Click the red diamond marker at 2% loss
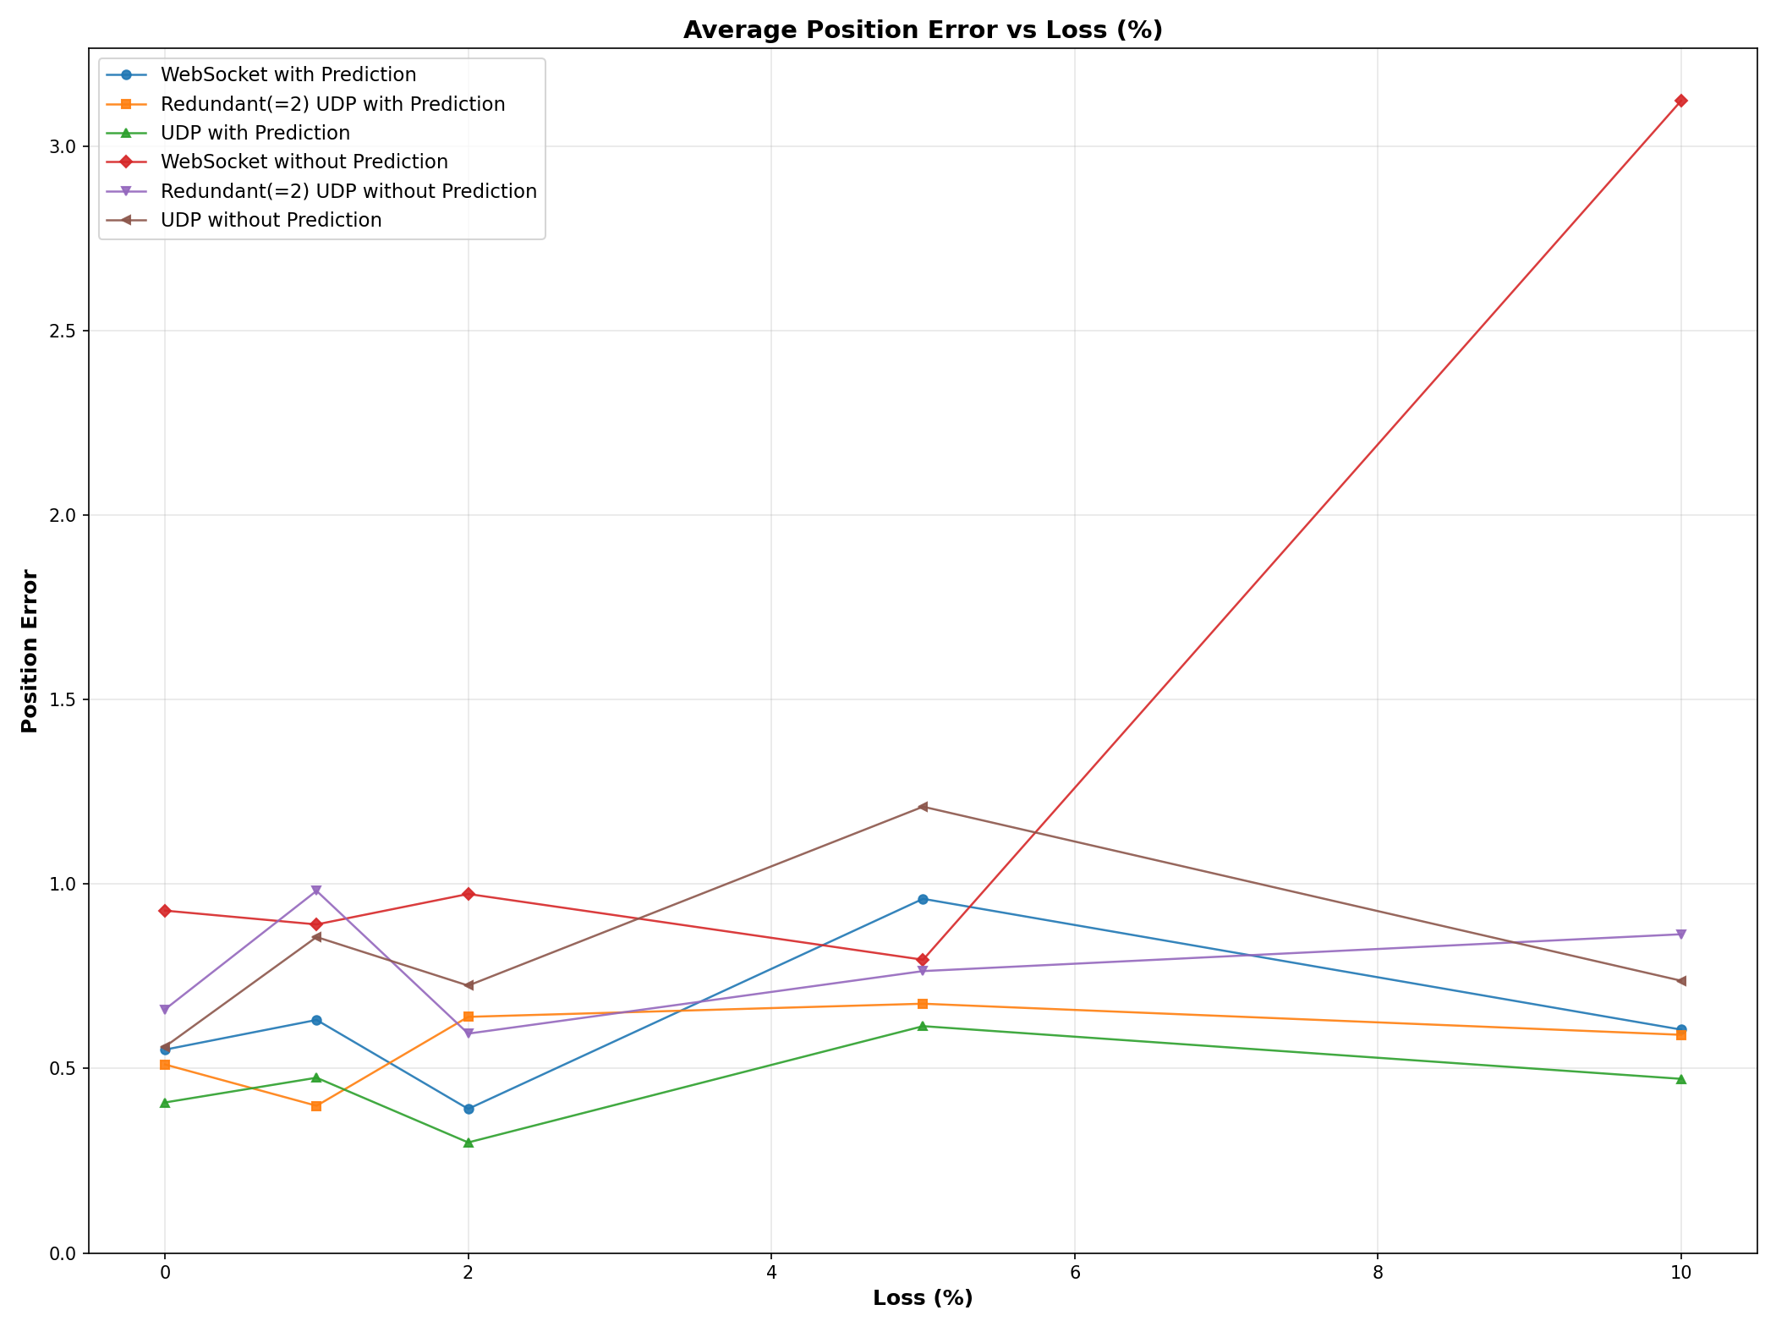Viewport: 1776px width, 1332px height. point(469,894)
